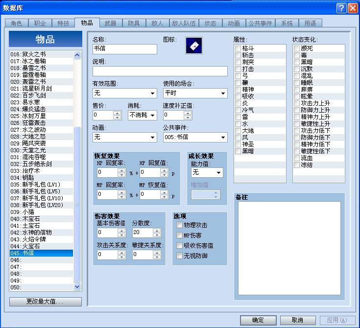This screenshot has width=360, height=328.
Task: Click the help question mark button
Action: click(x=341, y=8)
